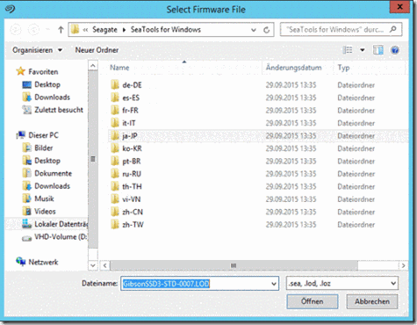Click the Abbrechen button
417x325 pixels.
point(372,301)
